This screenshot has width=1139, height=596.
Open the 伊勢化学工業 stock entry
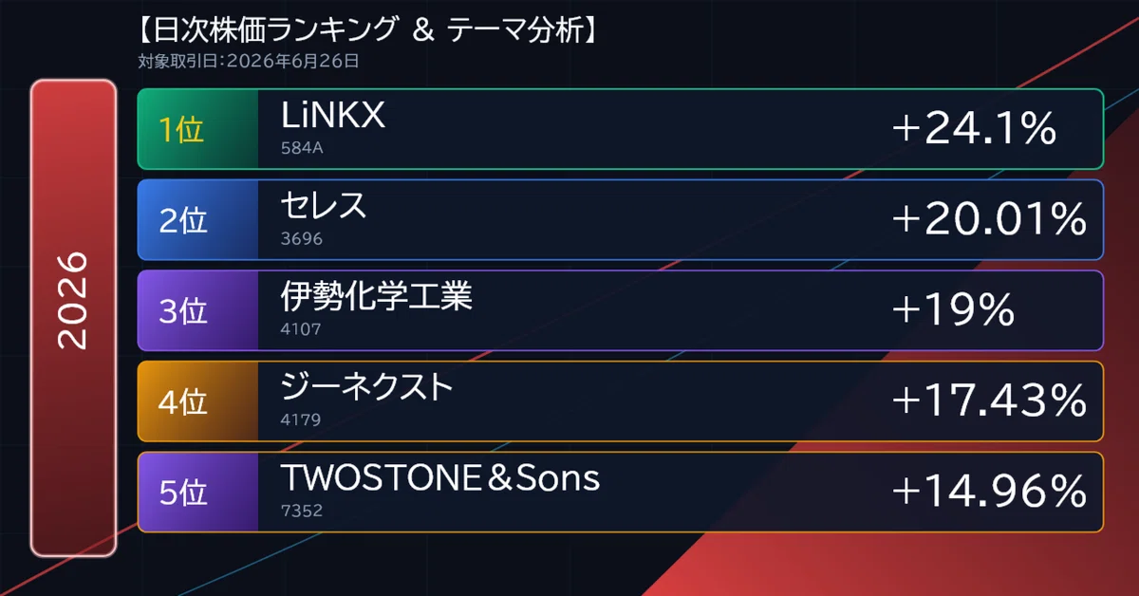(377, 297)
